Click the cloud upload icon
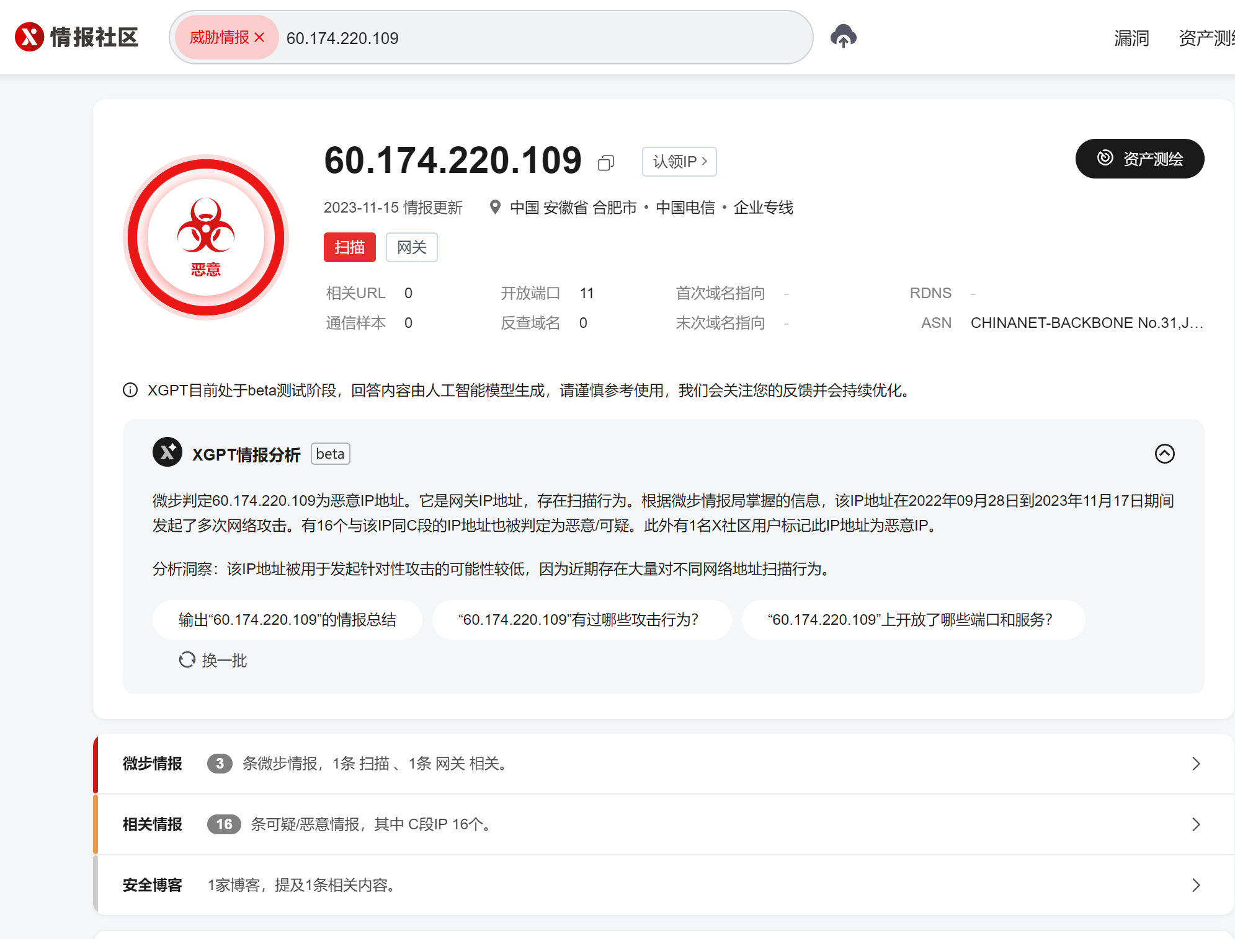This screenshot has height=939, width=1235. [843, 37]
